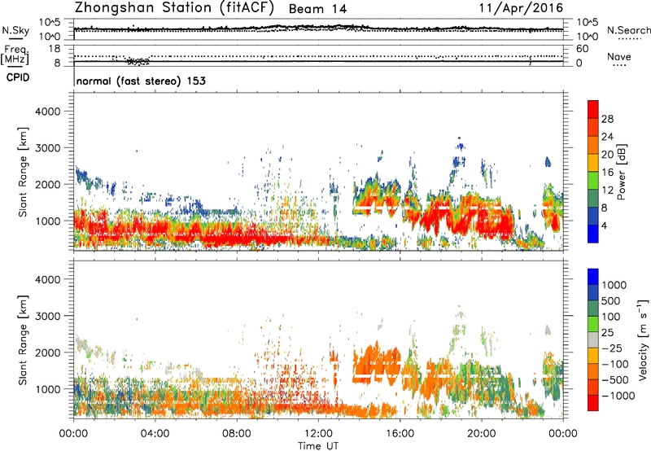
Task: Click the '16:00' time axis tick label
Action: point(400,434)
